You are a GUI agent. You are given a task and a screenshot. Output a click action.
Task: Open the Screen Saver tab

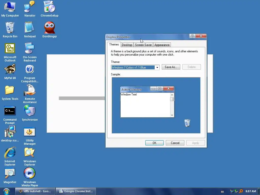tap(143, 45)
